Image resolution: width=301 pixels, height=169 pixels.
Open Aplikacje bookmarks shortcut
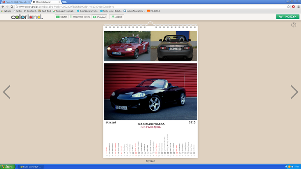pos(6,11)
